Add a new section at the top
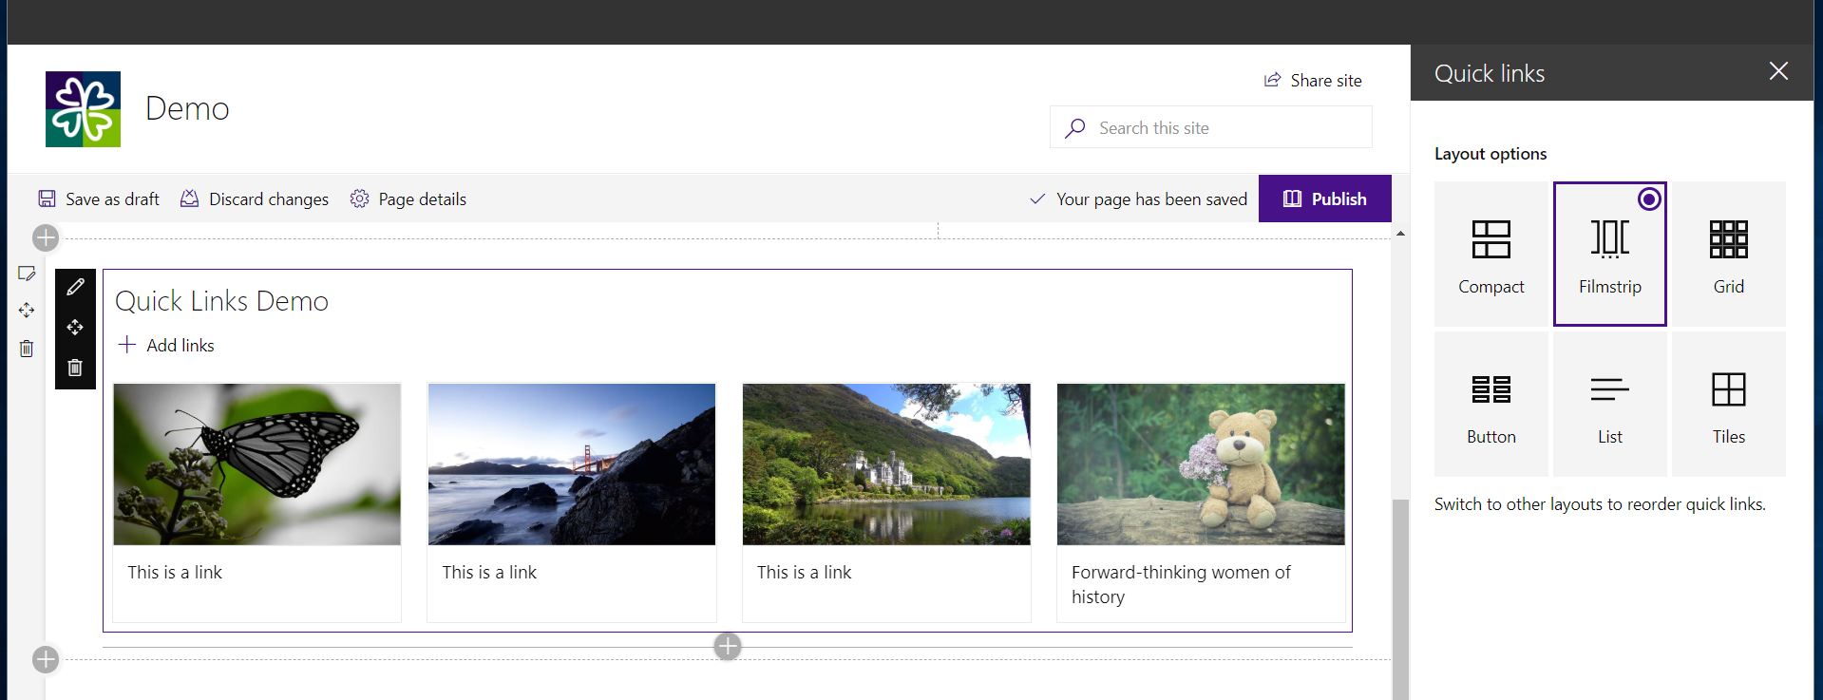The height and width of the screenshot is (700, 1823). [x=46, y=237]
